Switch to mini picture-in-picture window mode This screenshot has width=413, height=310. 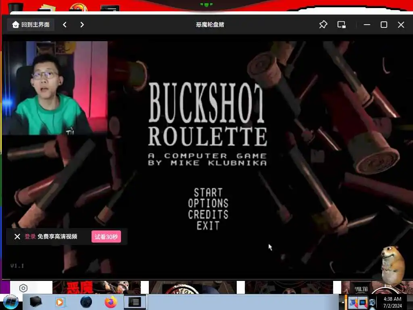(x=342, y=25)
